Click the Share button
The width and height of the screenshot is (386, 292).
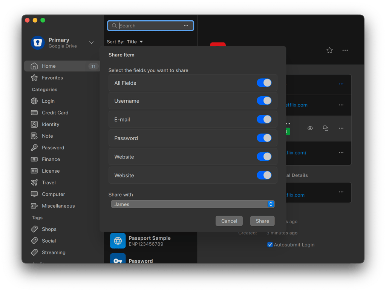[262, 221]
